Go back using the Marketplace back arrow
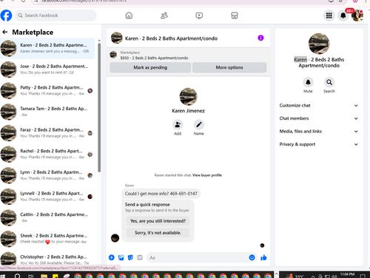Viewport: 370px width, 278px height. pos(5,32)
